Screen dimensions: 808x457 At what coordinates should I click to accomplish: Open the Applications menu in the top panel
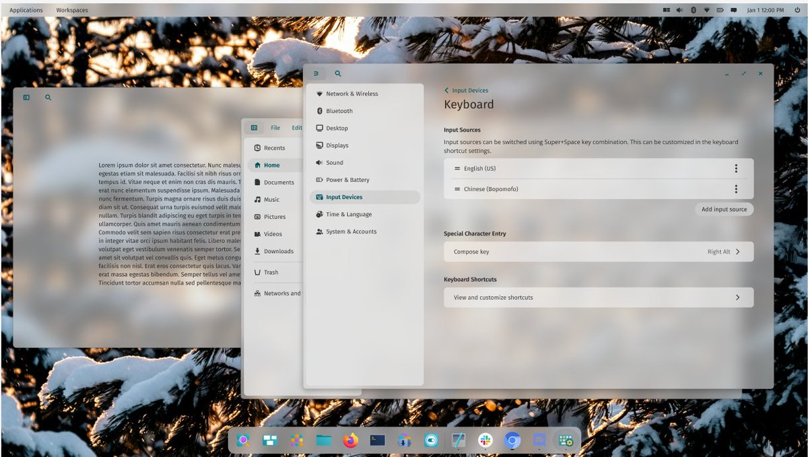(25, 9)
